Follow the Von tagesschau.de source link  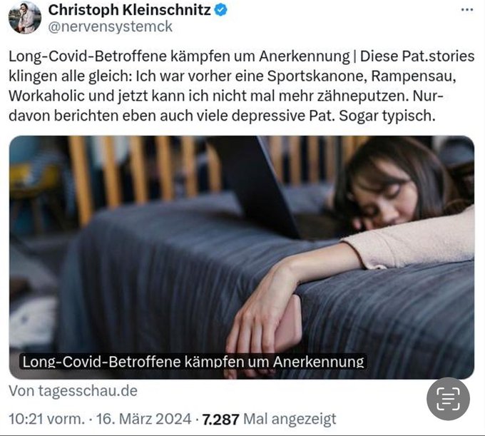tap(73, 391)
